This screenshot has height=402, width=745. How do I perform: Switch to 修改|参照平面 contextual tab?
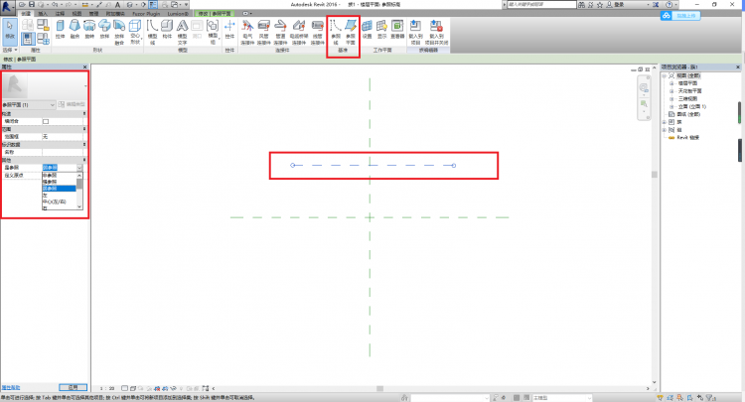click(215, 14)
